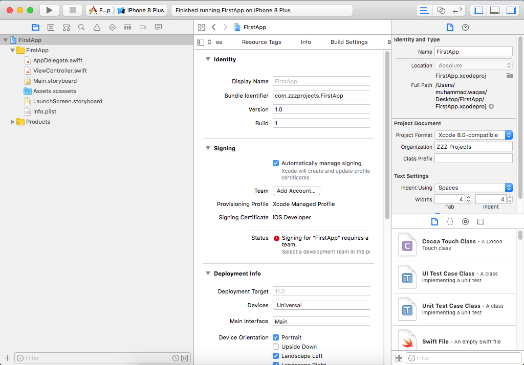
Task: Uncheck Automatically manage signing
Action: 276,163
